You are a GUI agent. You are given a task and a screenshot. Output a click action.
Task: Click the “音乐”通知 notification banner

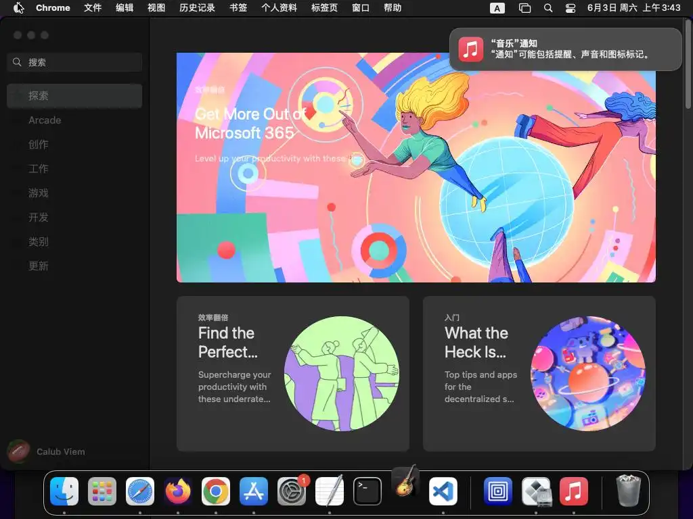coord(565,49)
